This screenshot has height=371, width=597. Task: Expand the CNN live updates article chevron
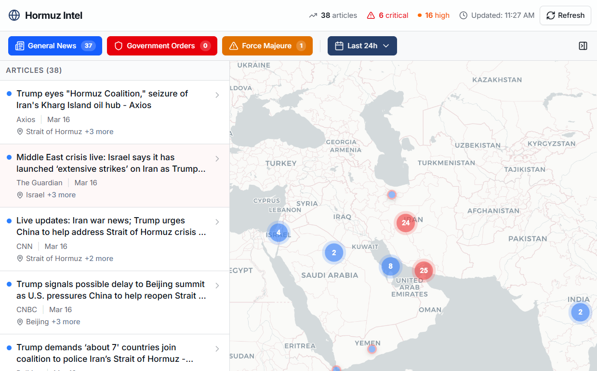(x=217, y=222)
